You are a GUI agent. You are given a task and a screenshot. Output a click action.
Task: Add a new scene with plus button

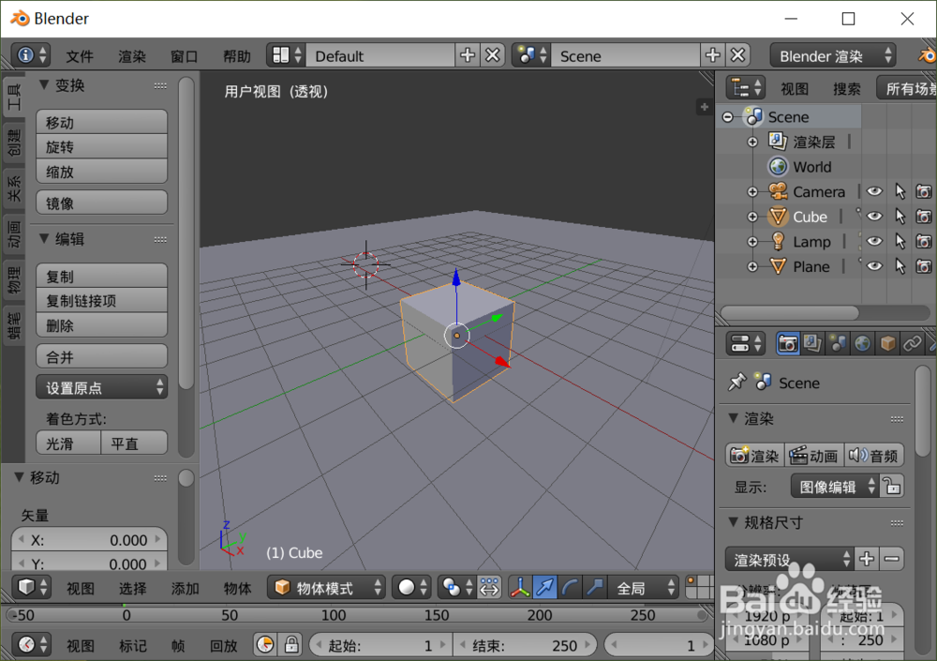712,55
